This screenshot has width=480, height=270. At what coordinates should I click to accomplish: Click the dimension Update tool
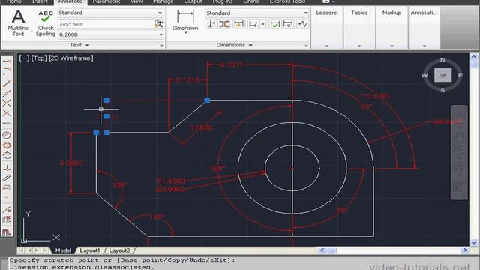pyautogui.click(x=288, y=24)
